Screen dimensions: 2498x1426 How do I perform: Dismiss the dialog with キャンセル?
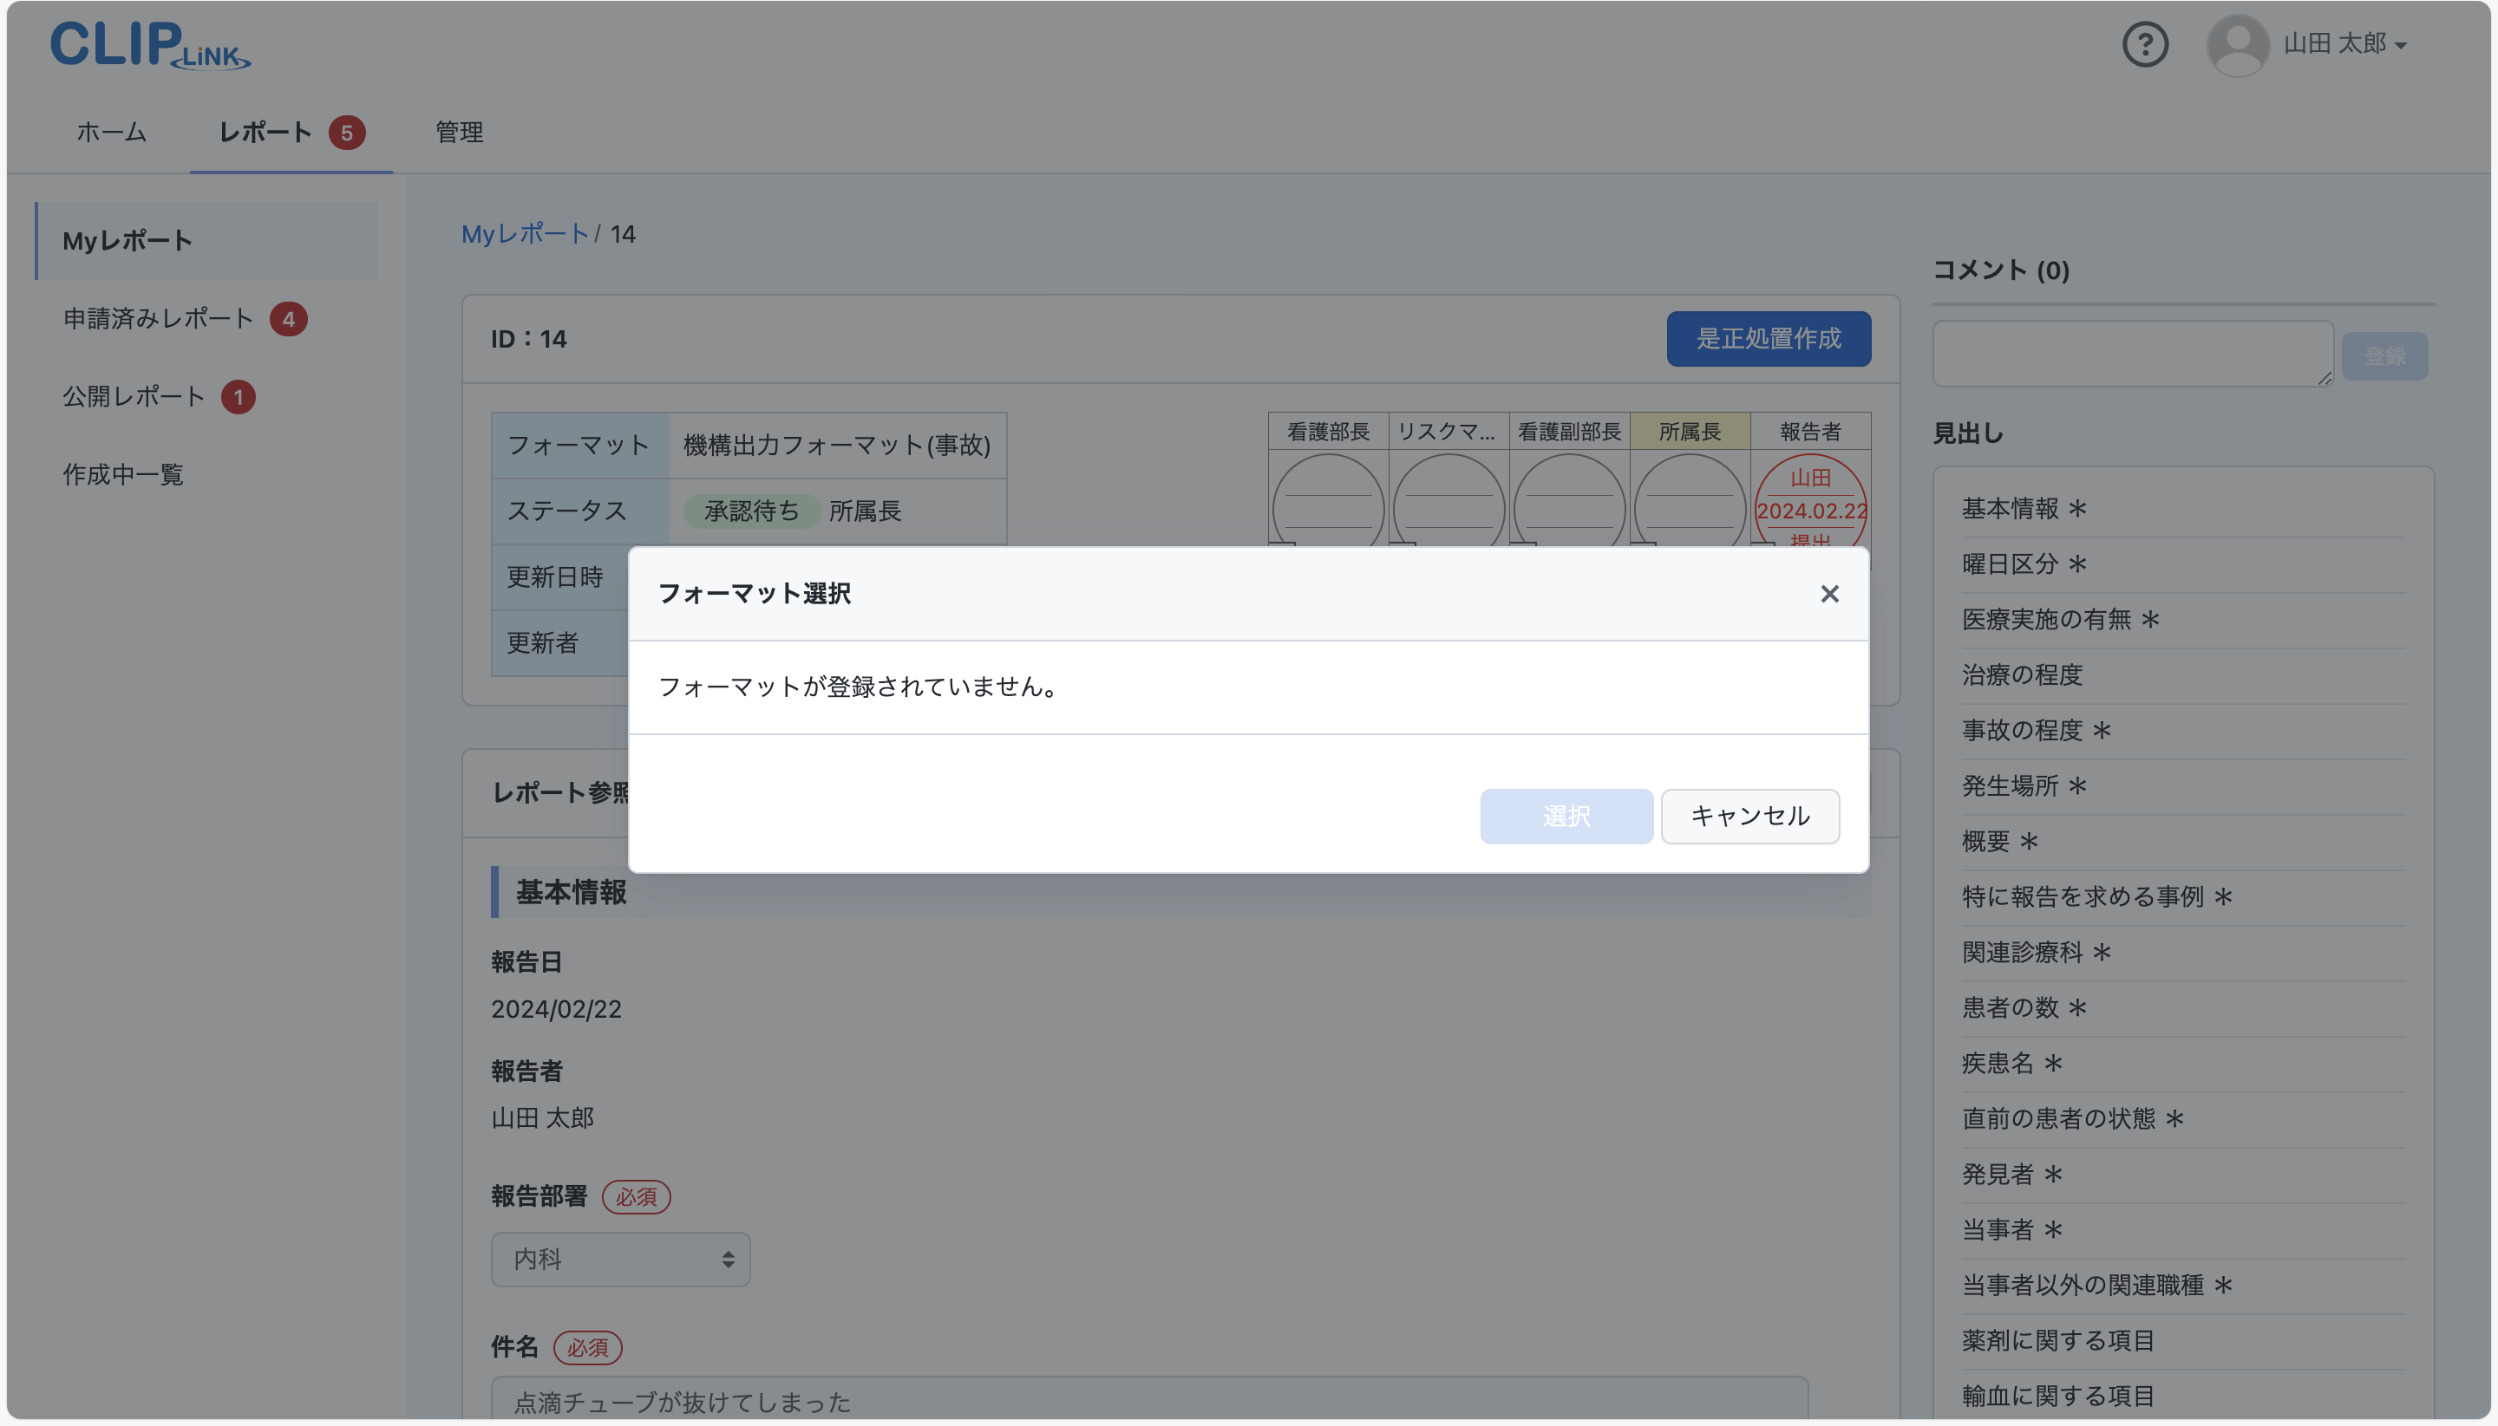click(x=1749, y=816)
